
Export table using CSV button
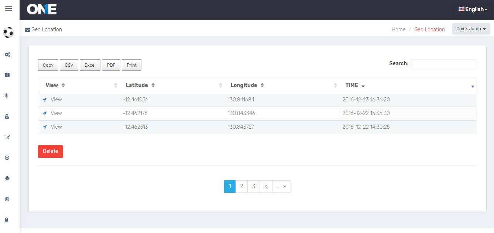point(69,65)
